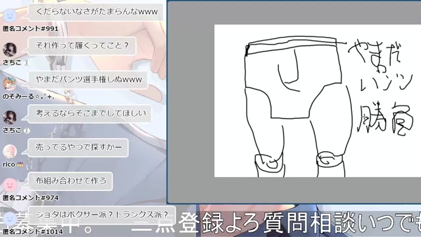Open the username 匿名コメント#974
The height and width of the screenshot is (237, 421).
31,197
